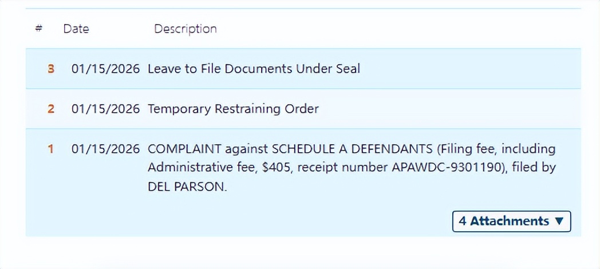
Task: Open the Temporary Restraining Order entry
Action: (x=233, y=109)
